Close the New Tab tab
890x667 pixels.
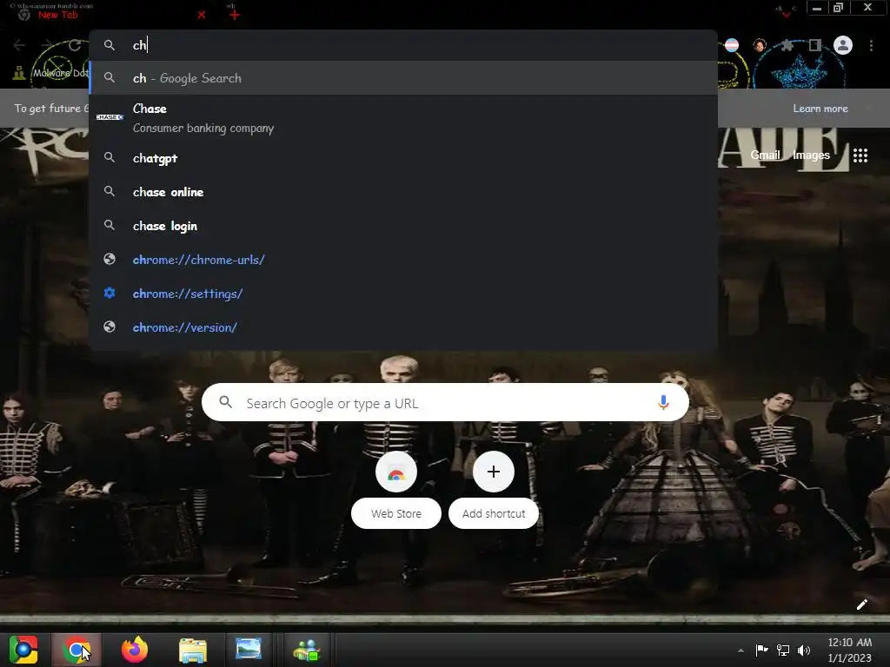point(202,16)
